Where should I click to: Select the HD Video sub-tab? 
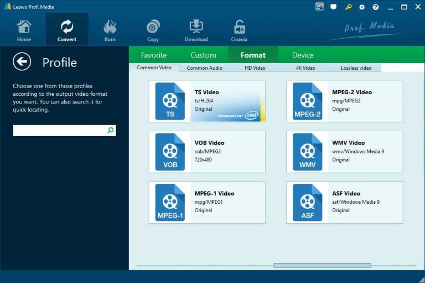pyautogui.click(x=255, y=68)
